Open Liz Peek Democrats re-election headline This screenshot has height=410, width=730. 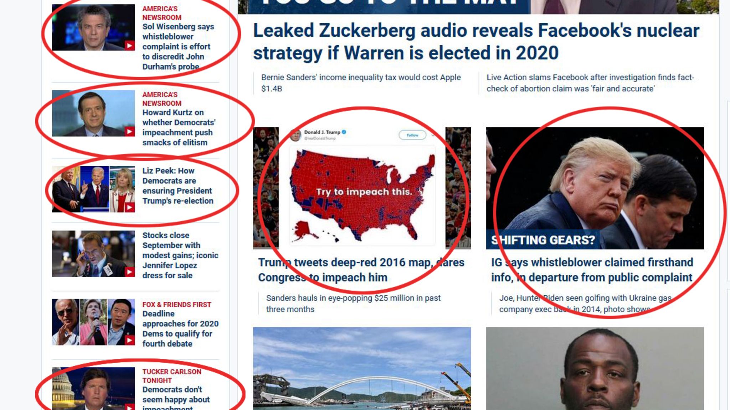click(x=178, y=186)
